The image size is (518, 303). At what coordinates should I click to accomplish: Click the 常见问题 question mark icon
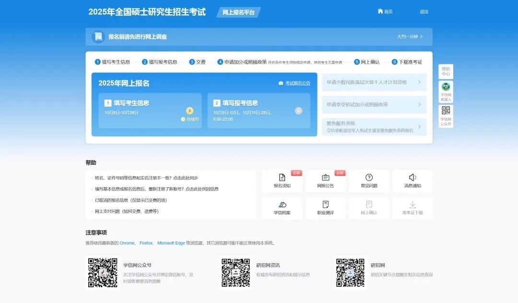click(x=369, y=178)
